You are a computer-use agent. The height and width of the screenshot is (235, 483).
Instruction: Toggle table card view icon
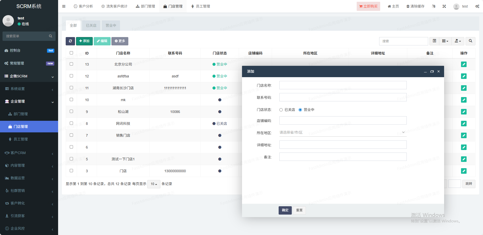pyautogui.click(x=434, y=41)
